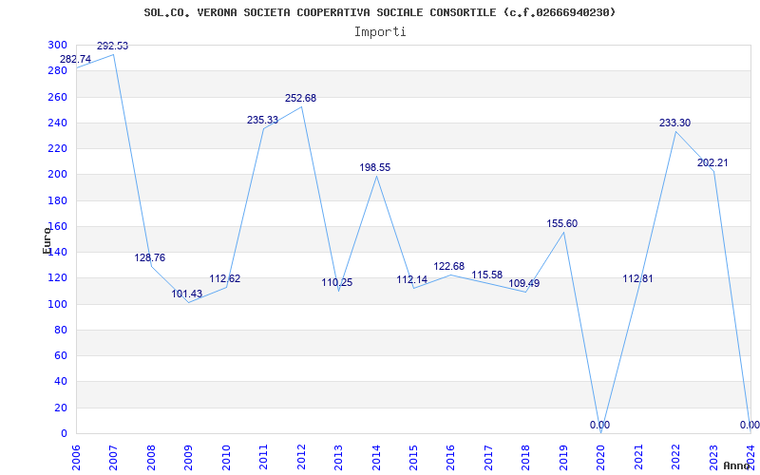Click the 2011 x-axis year label

tap(263, 458)
